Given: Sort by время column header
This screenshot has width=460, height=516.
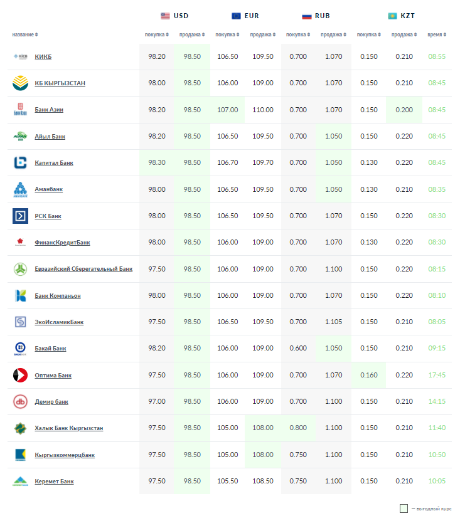Looking at the screenshot, I should [436, 34].
